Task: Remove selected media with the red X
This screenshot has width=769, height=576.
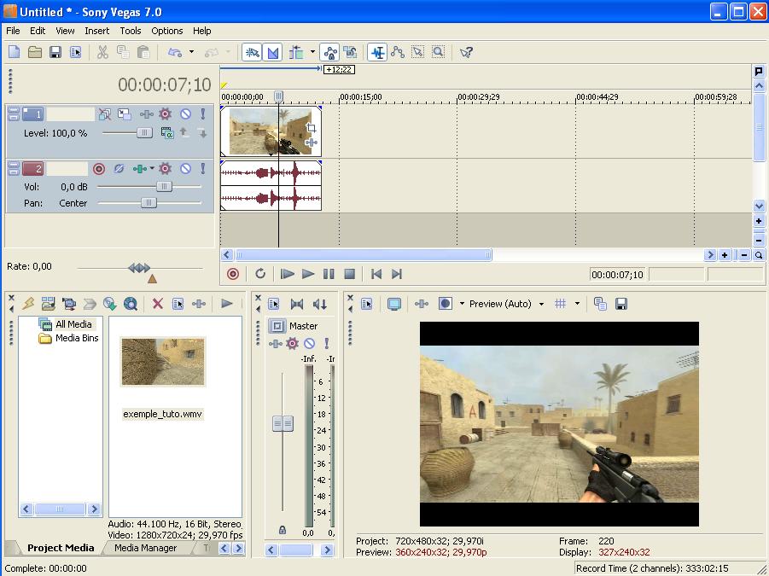Action: point(157,304)
